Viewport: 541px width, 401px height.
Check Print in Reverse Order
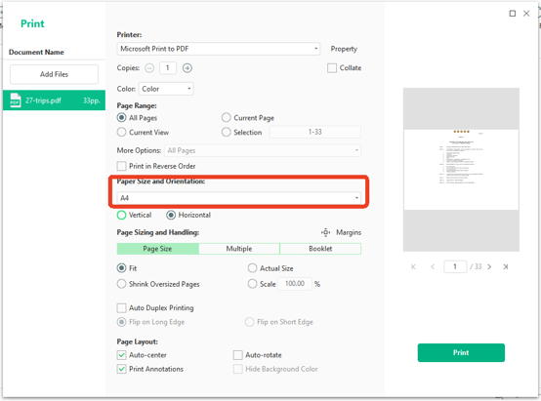click(121, 167)
